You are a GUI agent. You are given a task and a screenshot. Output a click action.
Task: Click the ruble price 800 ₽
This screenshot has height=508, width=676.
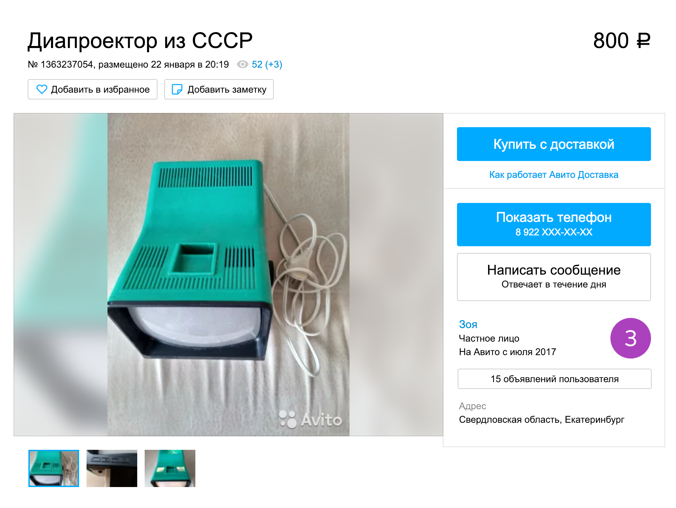click(622, 41)
